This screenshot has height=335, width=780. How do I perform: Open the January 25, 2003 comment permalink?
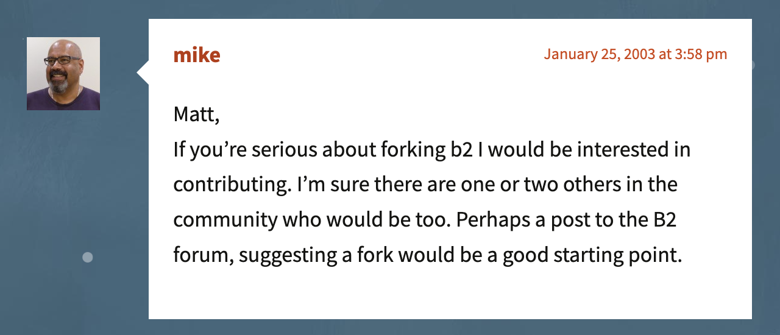click(x=636, y=54)
